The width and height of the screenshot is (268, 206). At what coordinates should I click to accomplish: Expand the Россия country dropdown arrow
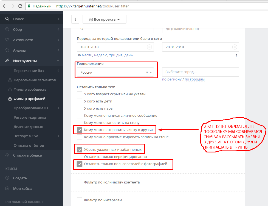click(151, 73)
